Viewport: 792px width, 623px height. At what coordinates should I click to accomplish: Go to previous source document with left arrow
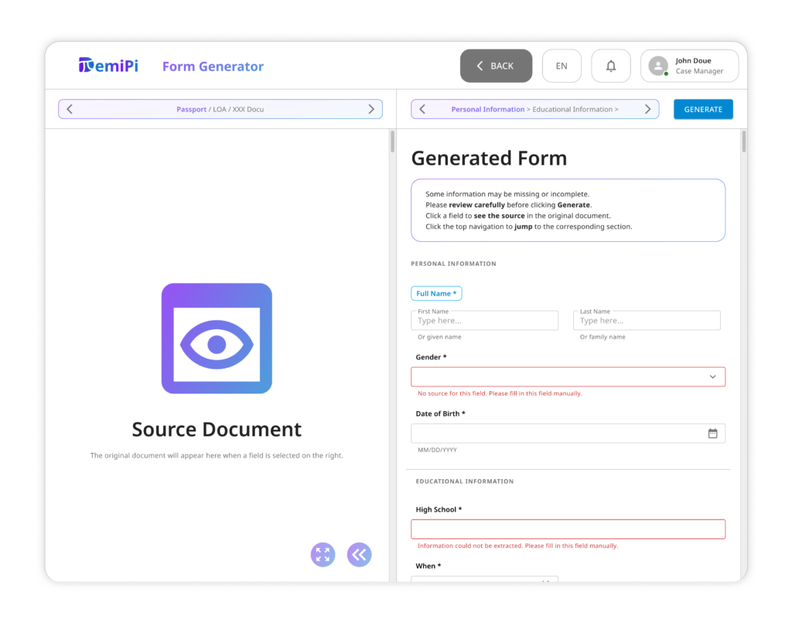click(70, 109)
